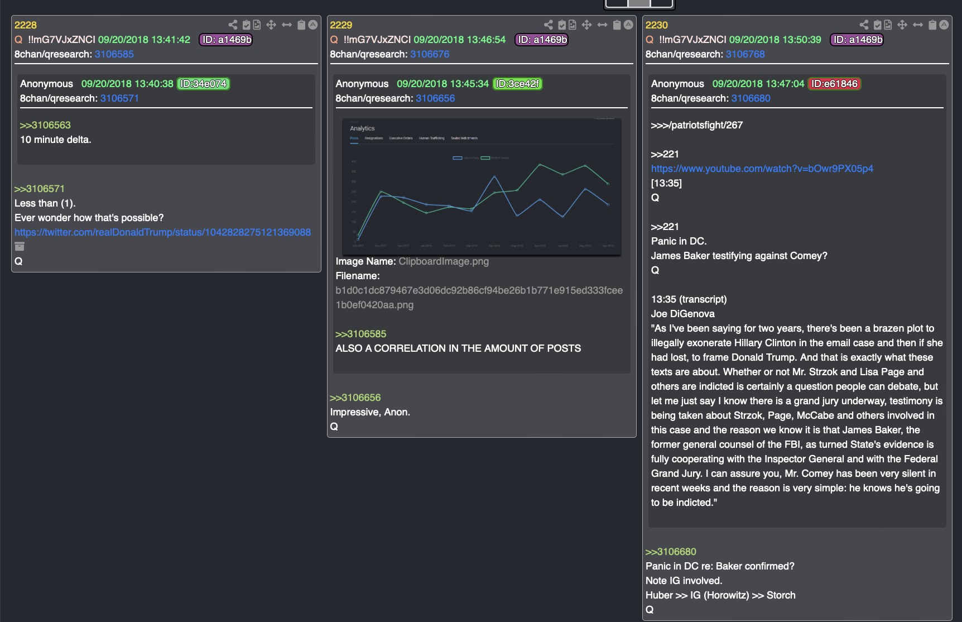Share post 2228 via the share icon
Image resolution: width=962 pixels, height=622 pixels.
tap(233, 25)
